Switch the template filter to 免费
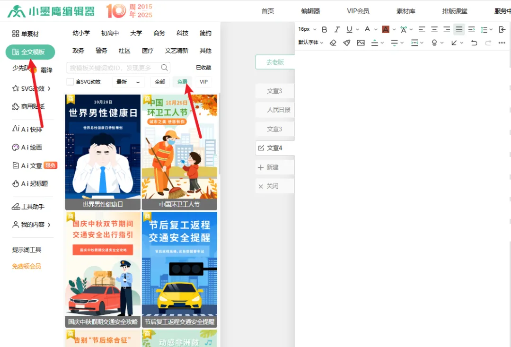 click(182, 82)
